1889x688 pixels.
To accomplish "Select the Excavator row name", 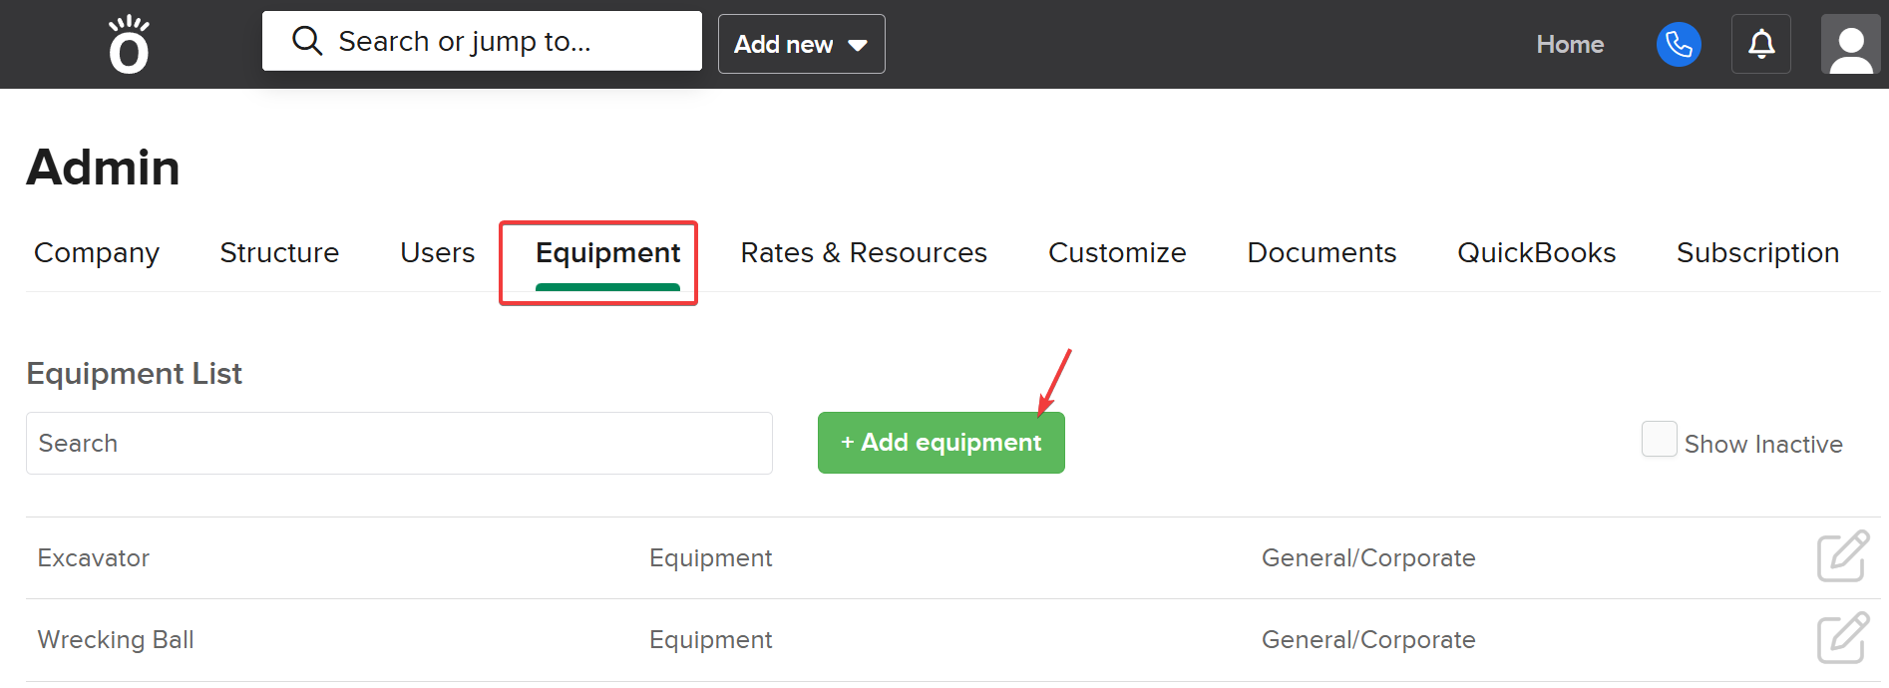I will 94,558.
